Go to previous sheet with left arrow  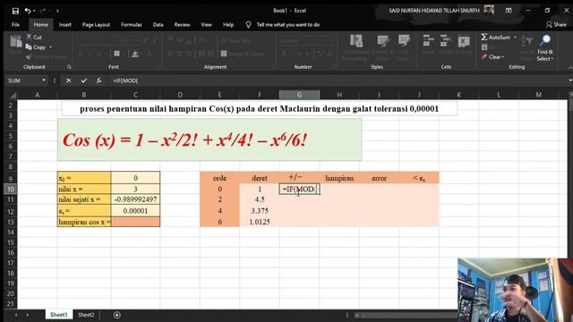coord(16,315)
